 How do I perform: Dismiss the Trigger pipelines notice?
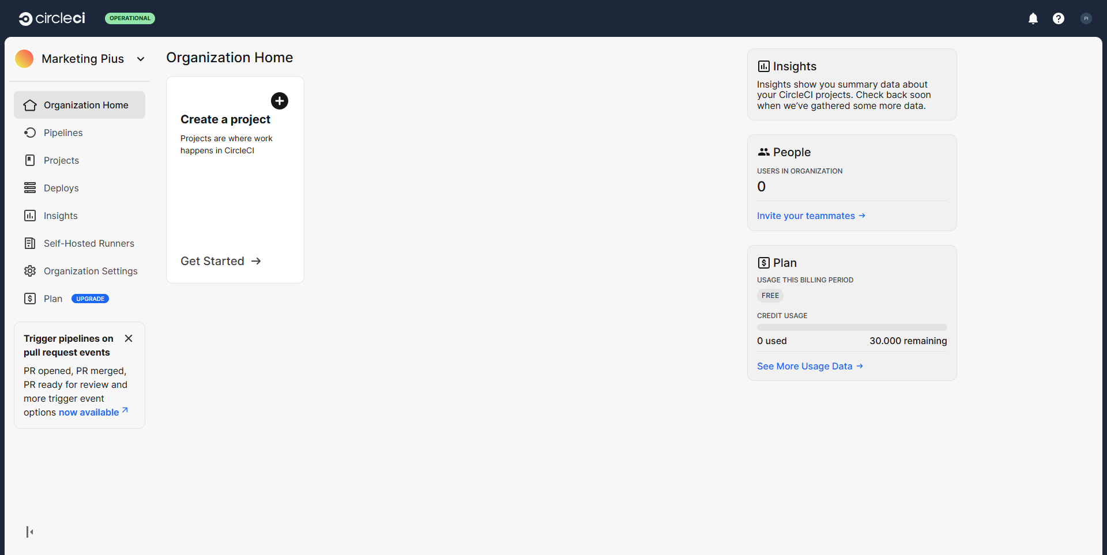pos(129,338)
